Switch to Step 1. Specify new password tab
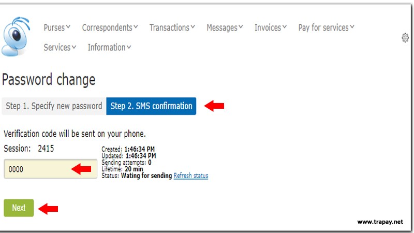Screen dimensions: 414x233 tap(54, 106)
